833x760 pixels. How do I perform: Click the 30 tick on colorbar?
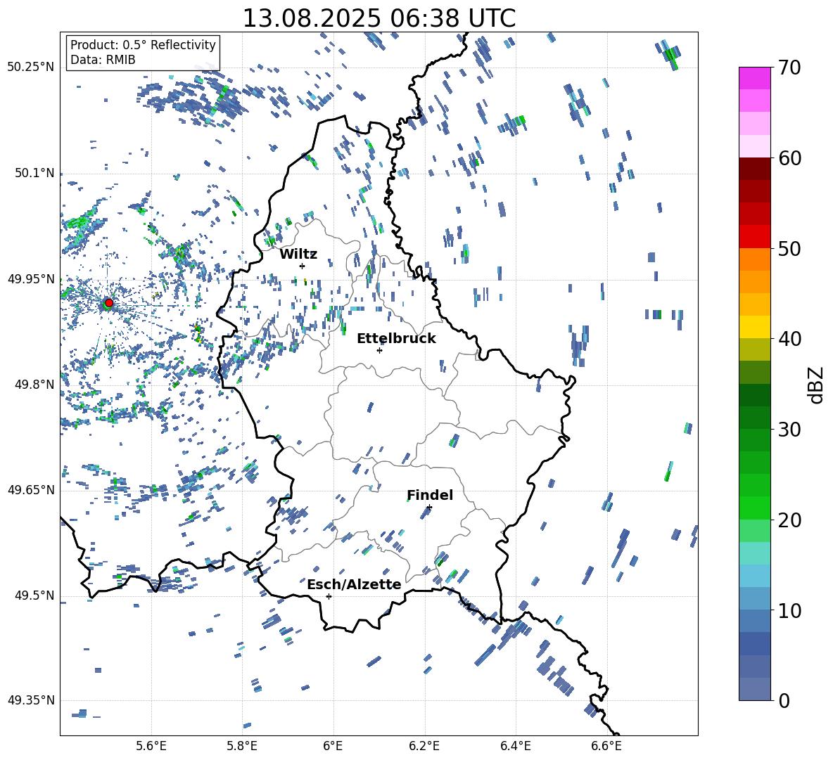point(789,429)
